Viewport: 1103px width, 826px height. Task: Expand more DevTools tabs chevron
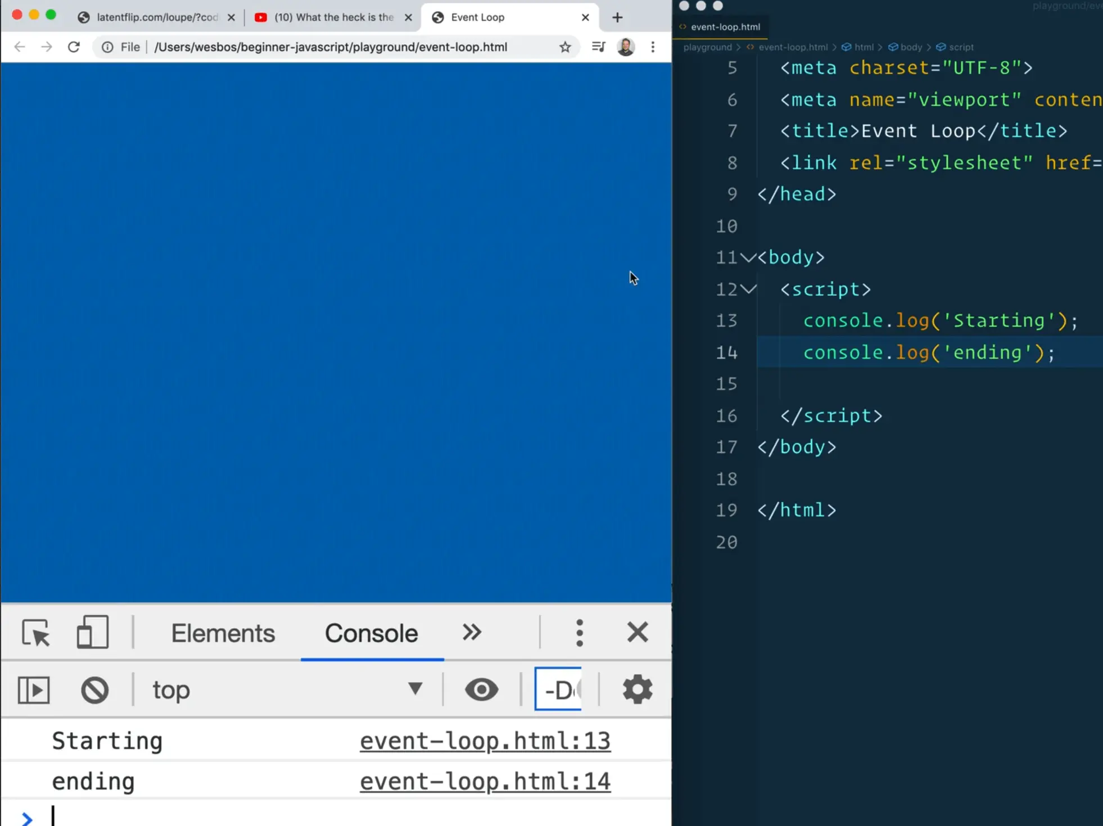coord(472,633)
